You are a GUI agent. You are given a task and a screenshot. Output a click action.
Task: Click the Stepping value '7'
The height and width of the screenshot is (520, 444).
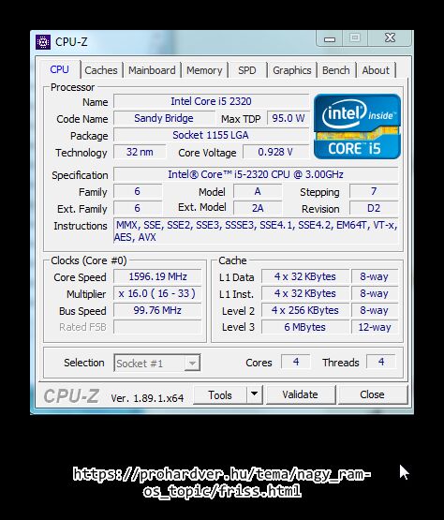pos(374,191)
